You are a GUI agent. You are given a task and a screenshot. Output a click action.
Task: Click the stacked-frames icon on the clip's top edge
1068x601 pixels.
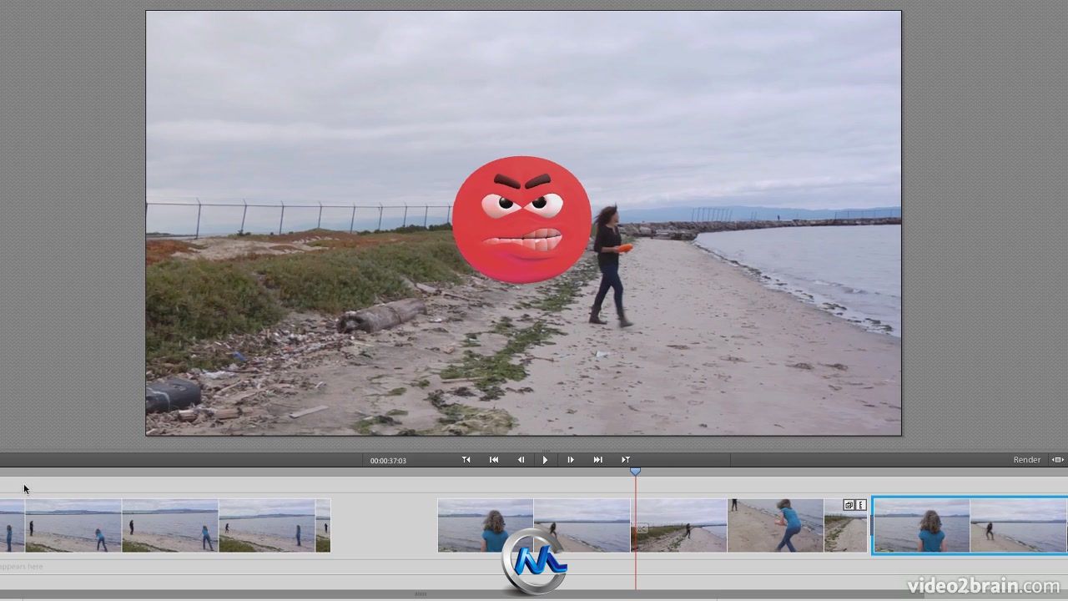click(x=849, y=505)
